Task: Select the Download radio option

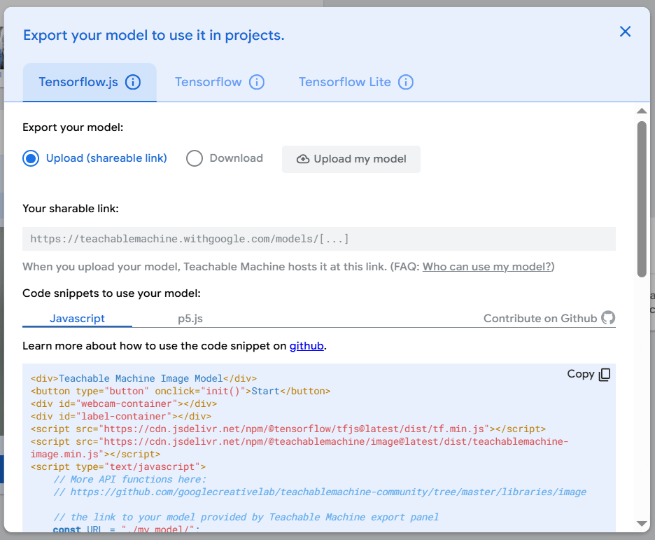Action: 195,158
